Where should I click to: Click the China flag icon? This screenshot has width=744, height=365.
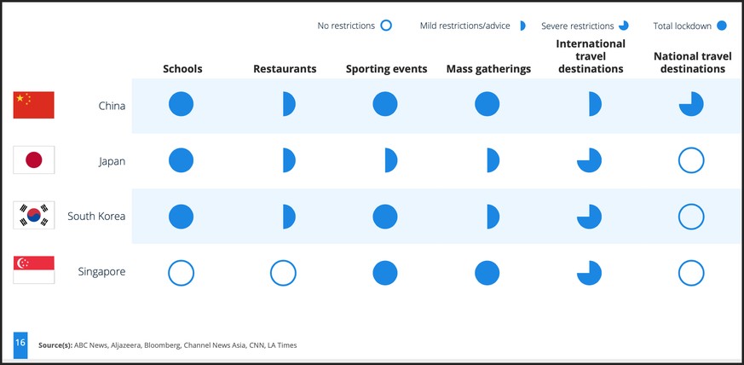(x=34, y=105)
